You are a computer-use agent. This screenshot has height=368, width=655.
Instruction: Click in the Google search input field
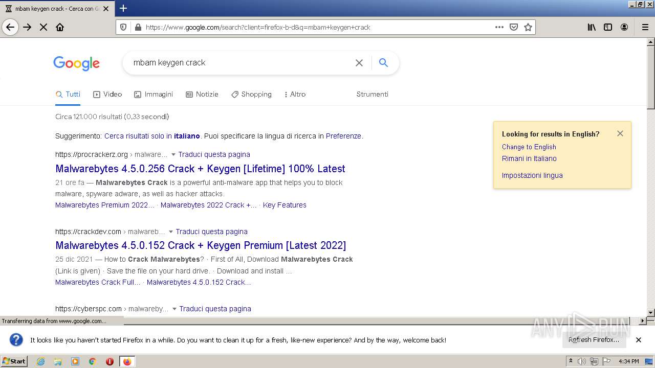coord(241,62)
